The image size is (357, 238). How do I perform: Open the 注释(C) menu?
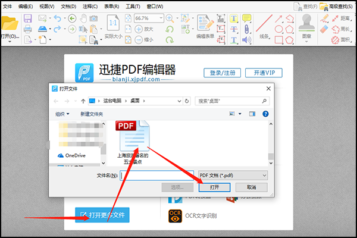point(90,7)
